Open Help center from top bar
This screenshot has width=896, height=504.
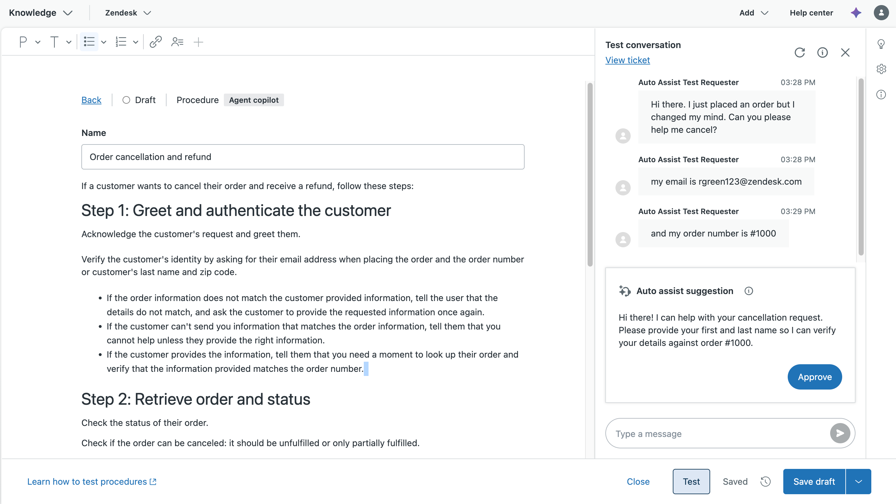click(x=811, y=13)
